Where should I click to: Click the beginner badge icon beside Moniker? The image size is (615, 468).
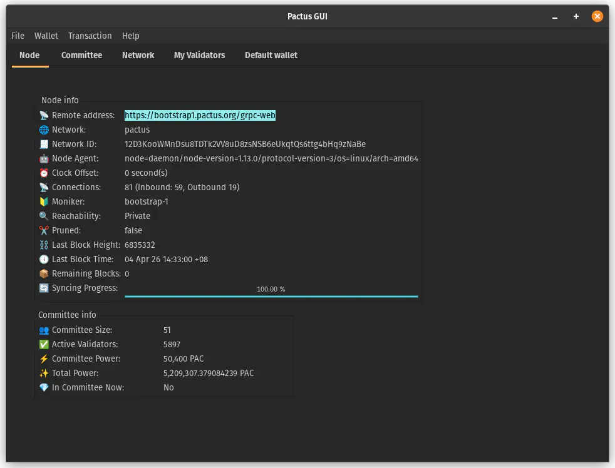pyautogui.click(x=44, y=202)
